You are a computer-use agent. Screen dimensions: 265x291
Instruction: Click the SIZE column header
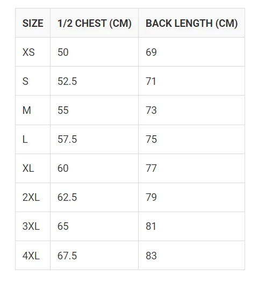(33, 23)
